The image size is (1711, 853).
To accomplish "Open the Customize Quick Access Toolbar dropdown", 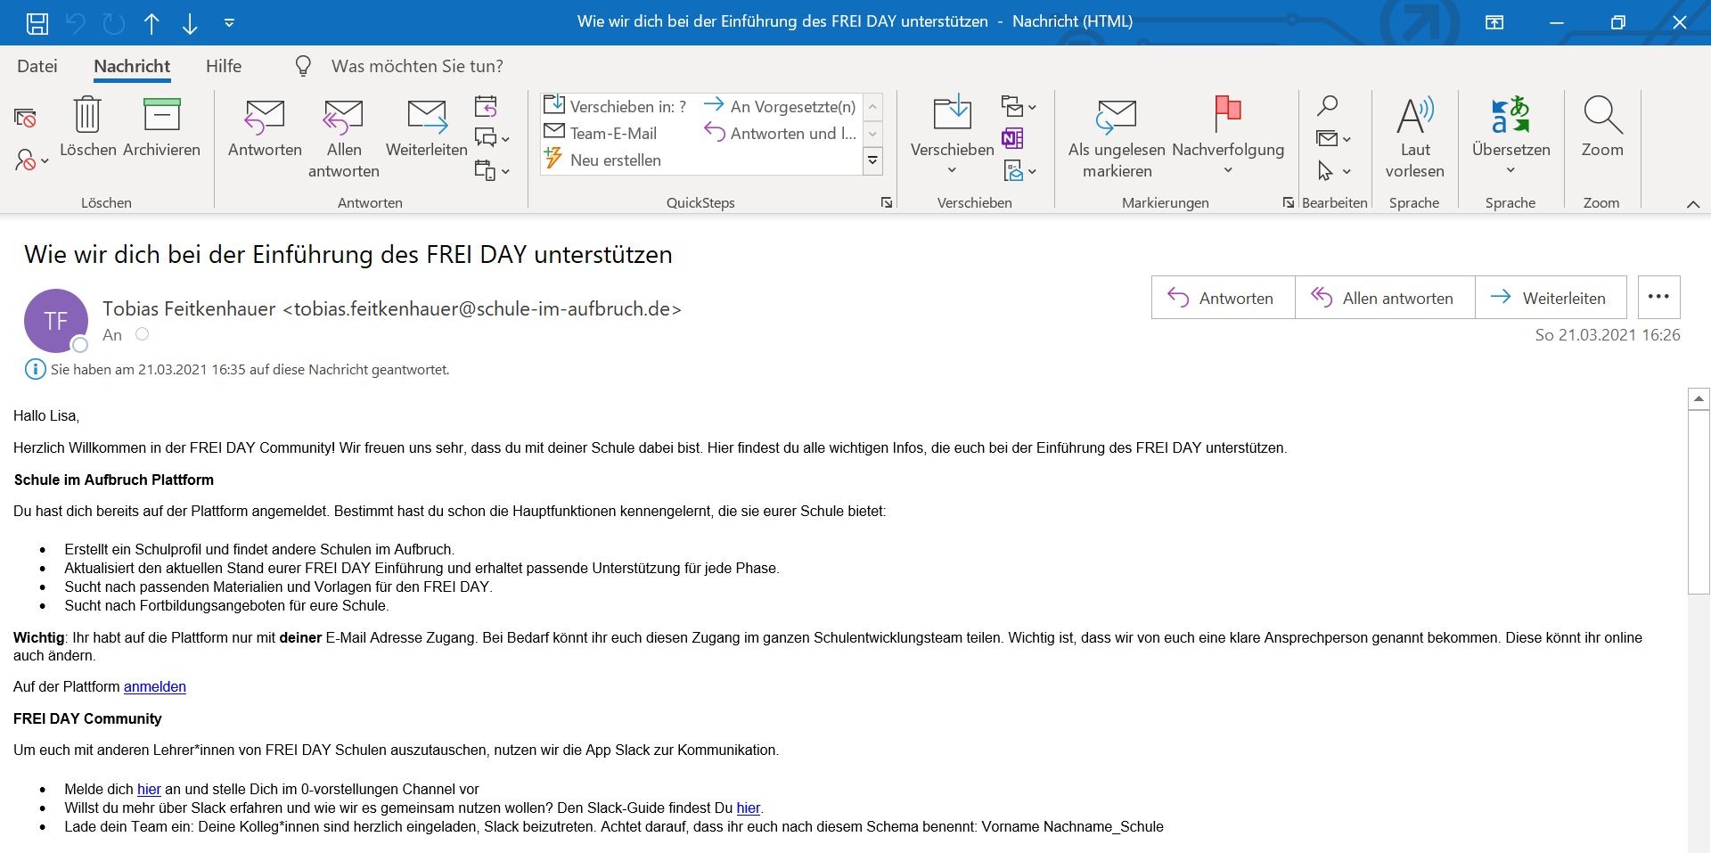I will click(x=229, y=22).
